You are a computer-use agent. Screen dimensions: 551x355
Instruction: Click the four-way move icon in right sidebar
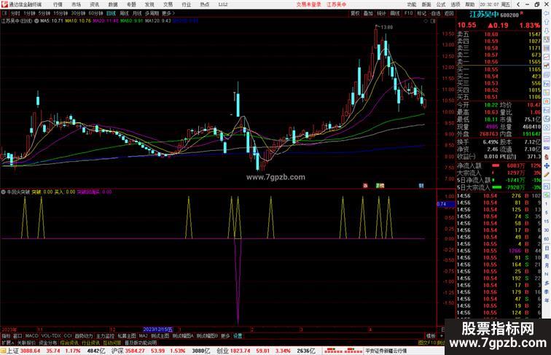tap(547, 165)
